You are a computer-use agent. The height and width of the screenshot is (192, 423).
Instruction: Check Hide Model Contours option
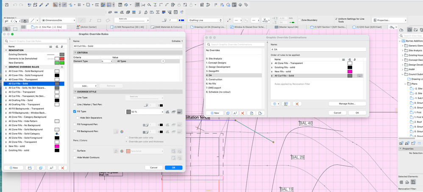(75, 157)
